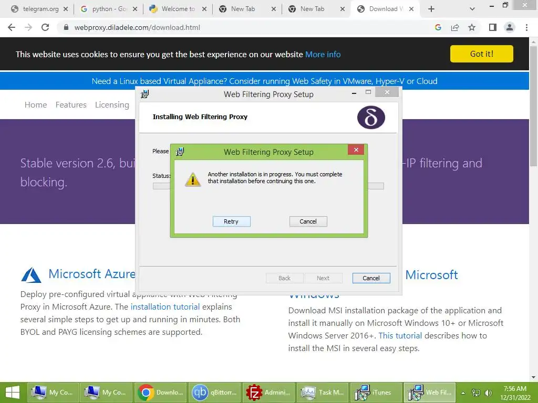Viewport: 538px width, 403px height.
Task: Click the volume speaker tray icon
Action: [488, 393]
